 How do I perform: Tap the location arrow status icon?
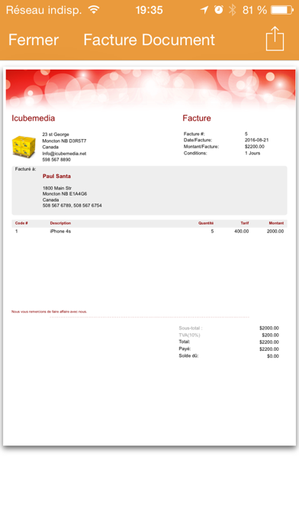[x=204, y=10]
